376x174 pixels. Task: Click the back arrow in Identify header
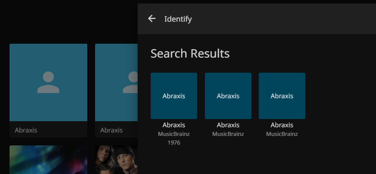(152, 19)
